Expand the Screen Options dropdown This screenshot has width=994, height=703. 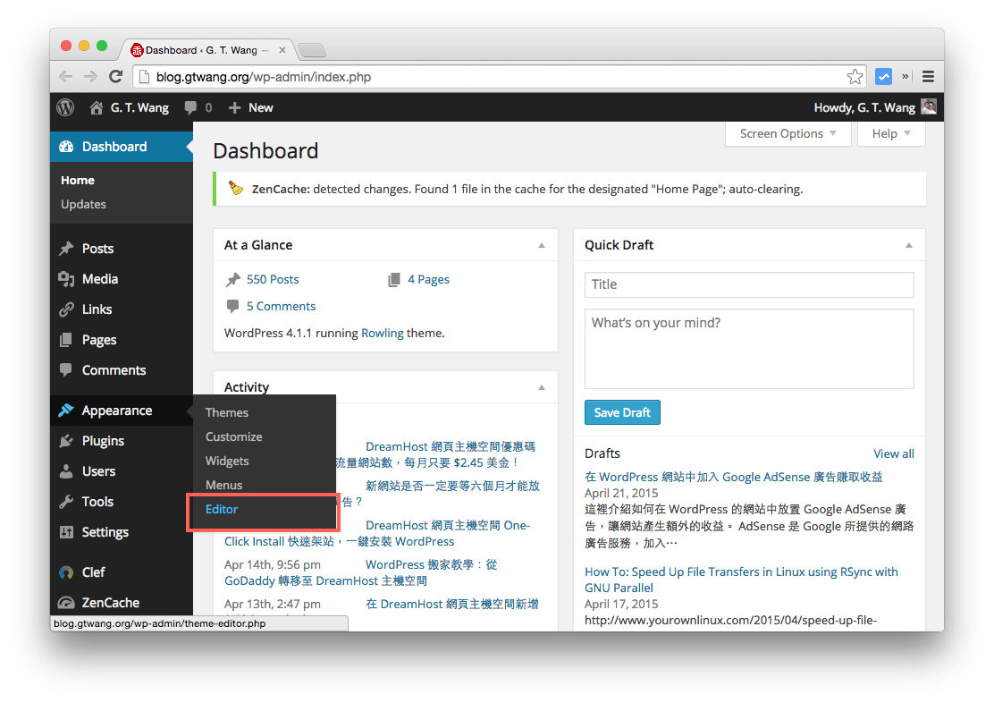click(788, 133)
